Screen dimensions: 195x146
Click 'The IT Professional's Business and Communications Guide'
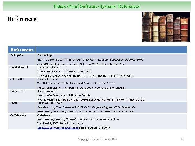[x=76, y=84]
